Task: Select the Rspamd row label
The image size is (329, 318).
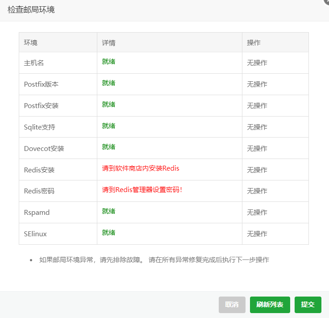Action: click(37, 213)
